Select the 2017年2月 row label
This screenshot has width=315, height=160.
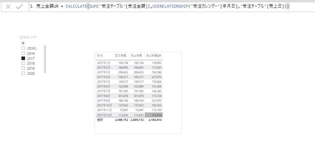(x=104, y=67)
